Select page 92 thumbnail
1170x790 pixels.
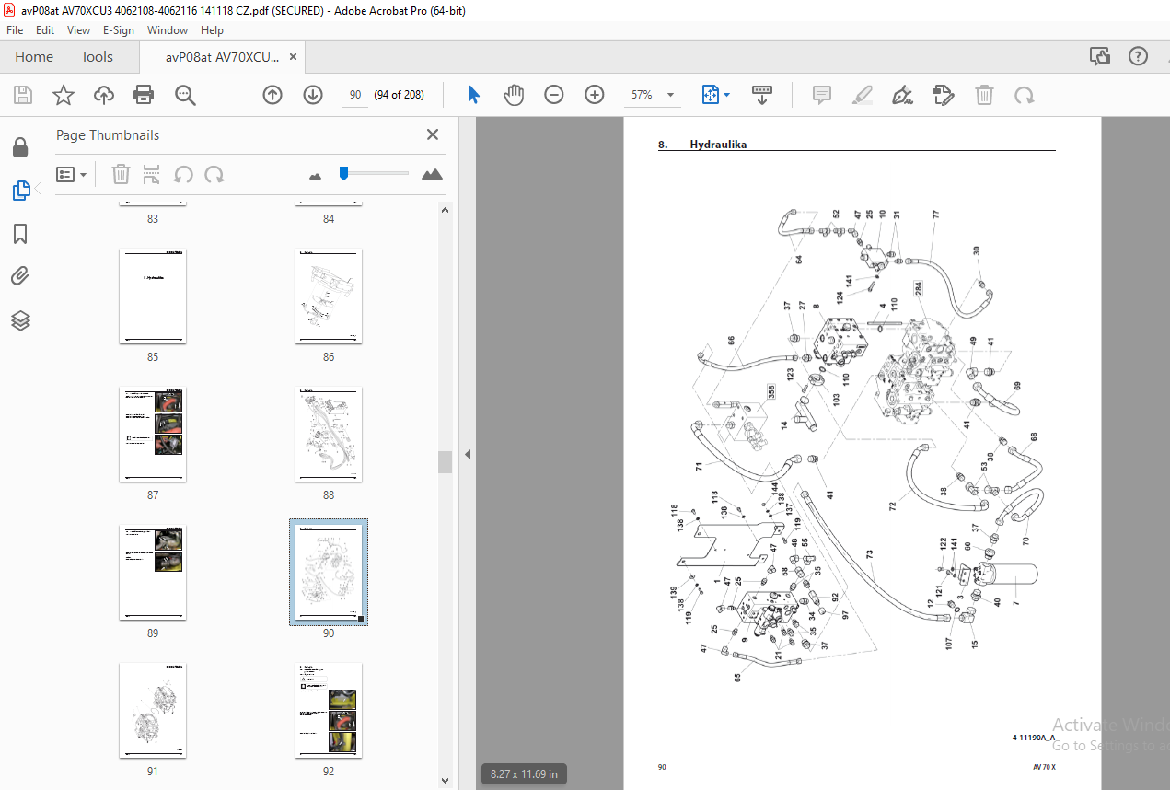329,710
